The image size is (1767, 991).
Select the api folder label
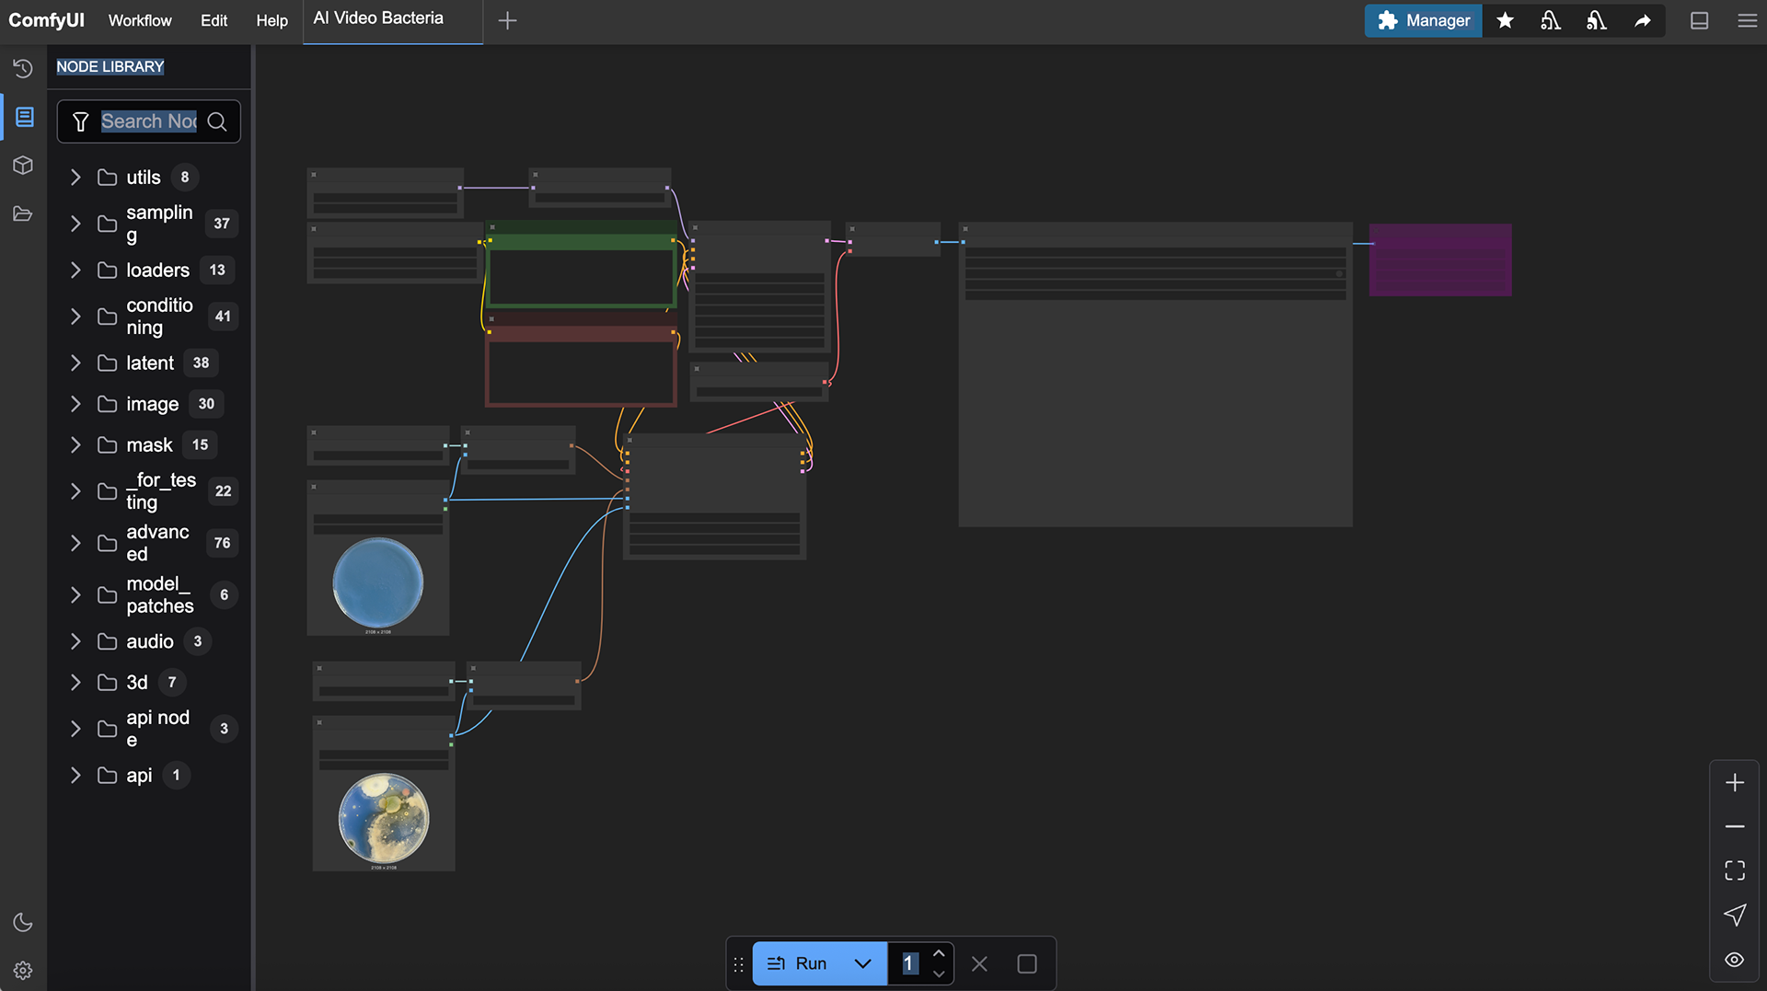click(x=139, y=775)
